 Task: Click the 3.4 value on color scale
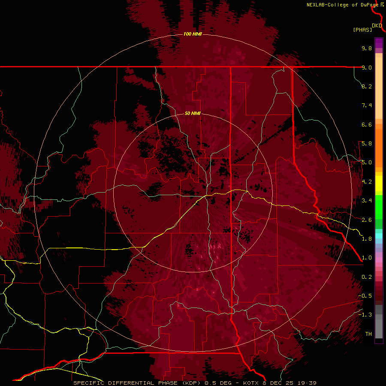coord(367,201)
